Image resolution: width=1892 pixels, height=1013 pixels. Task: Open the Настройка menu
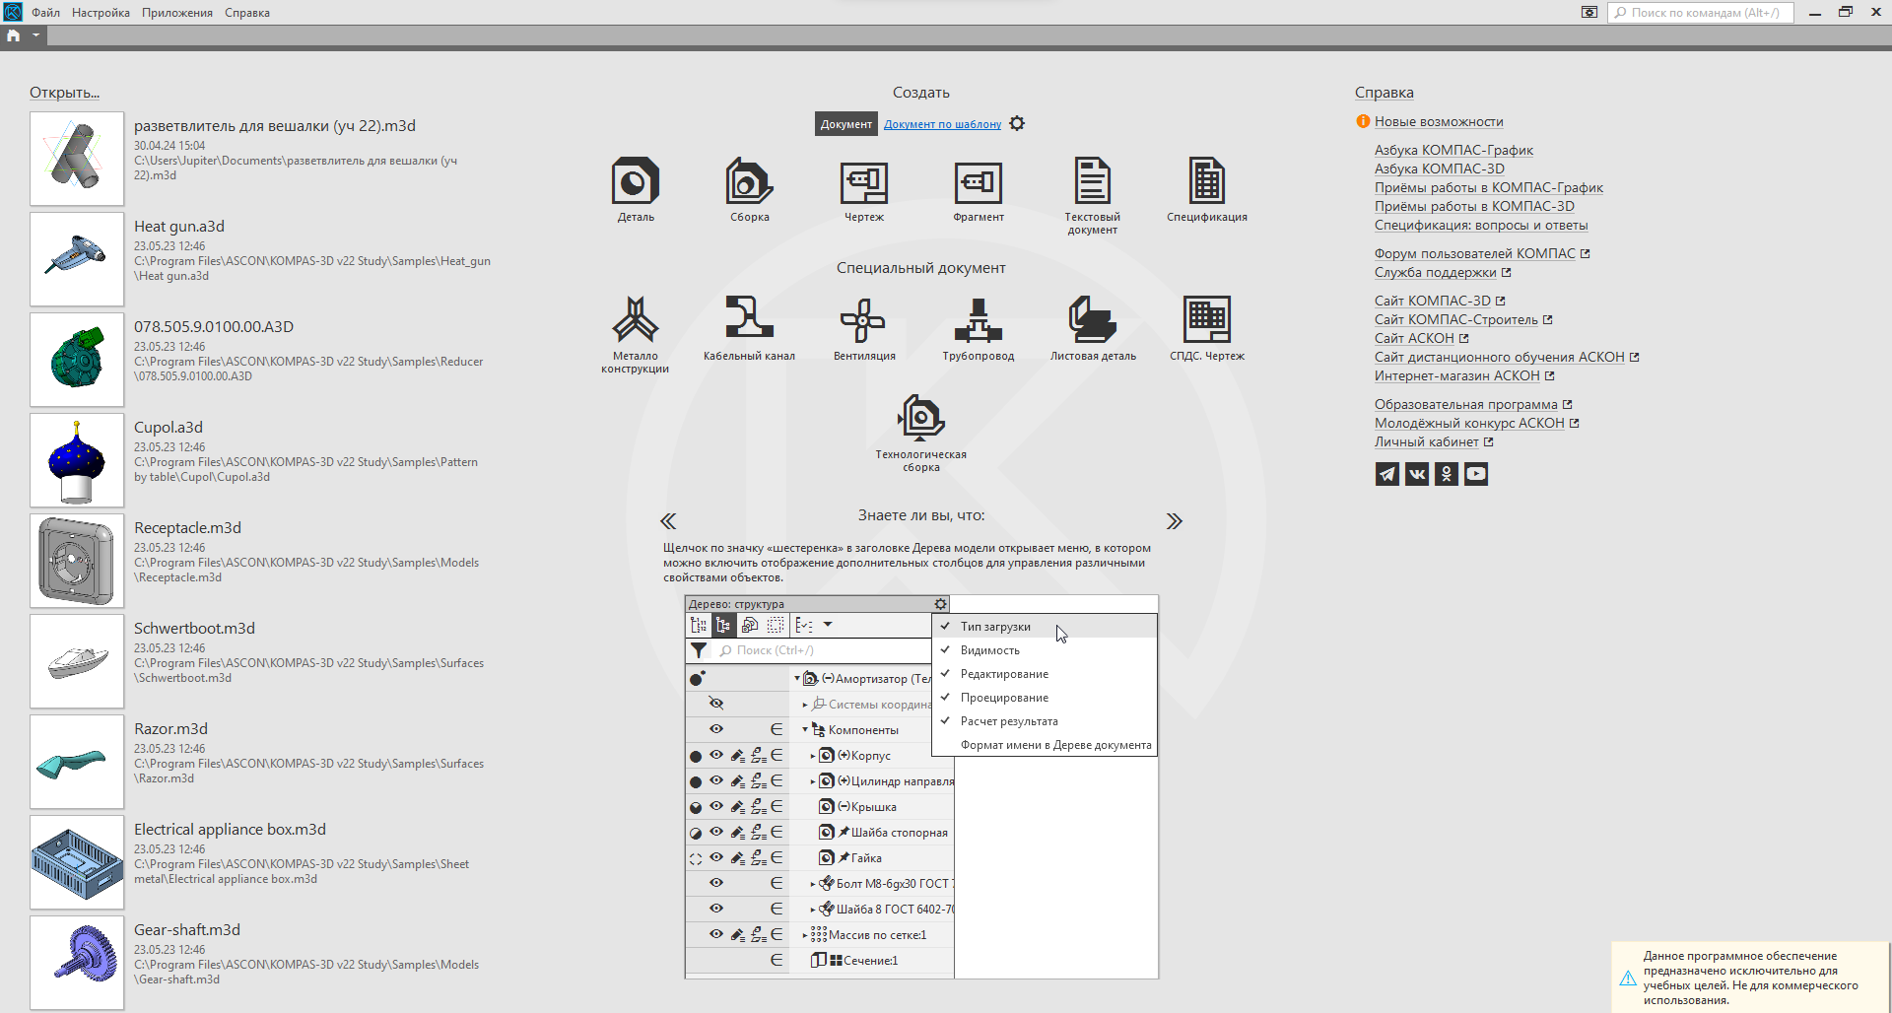[x=101, y=13]
